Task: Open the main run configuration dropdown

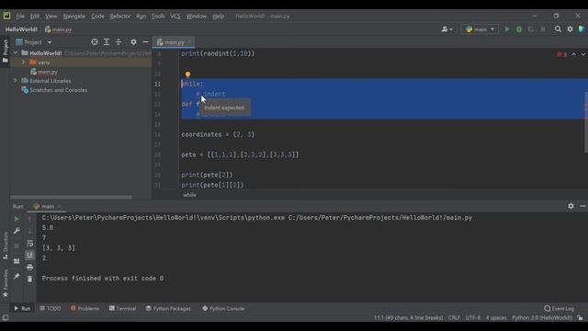Action: 480,29
